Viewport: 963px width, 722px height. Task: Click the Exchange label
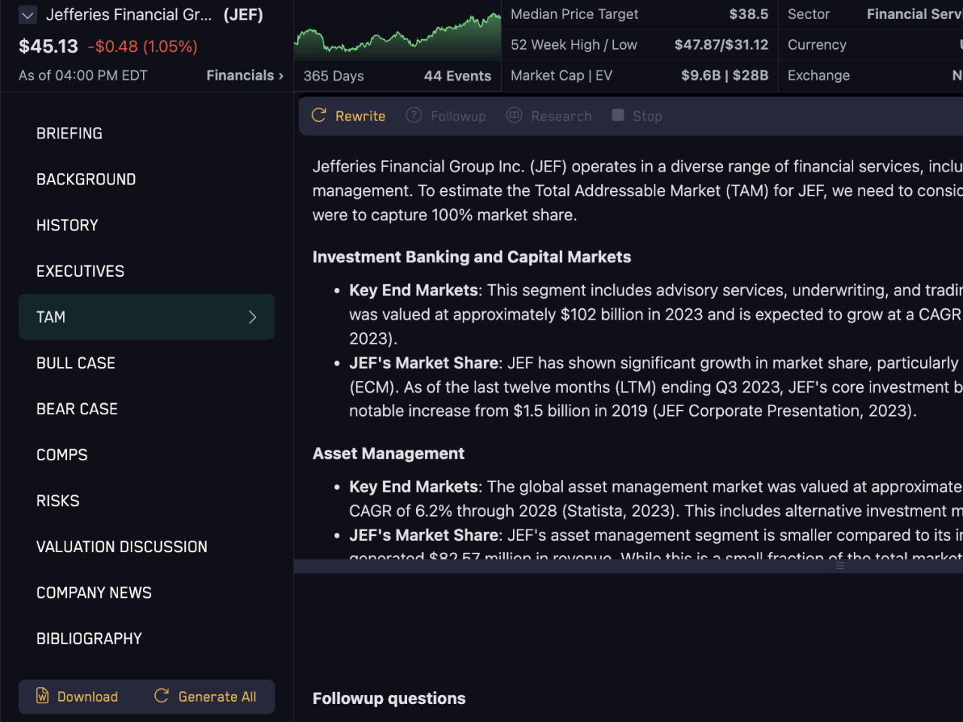[x=819, y=76]
